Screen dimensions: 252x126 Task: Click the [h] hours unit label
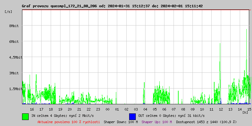click(245, 112)
